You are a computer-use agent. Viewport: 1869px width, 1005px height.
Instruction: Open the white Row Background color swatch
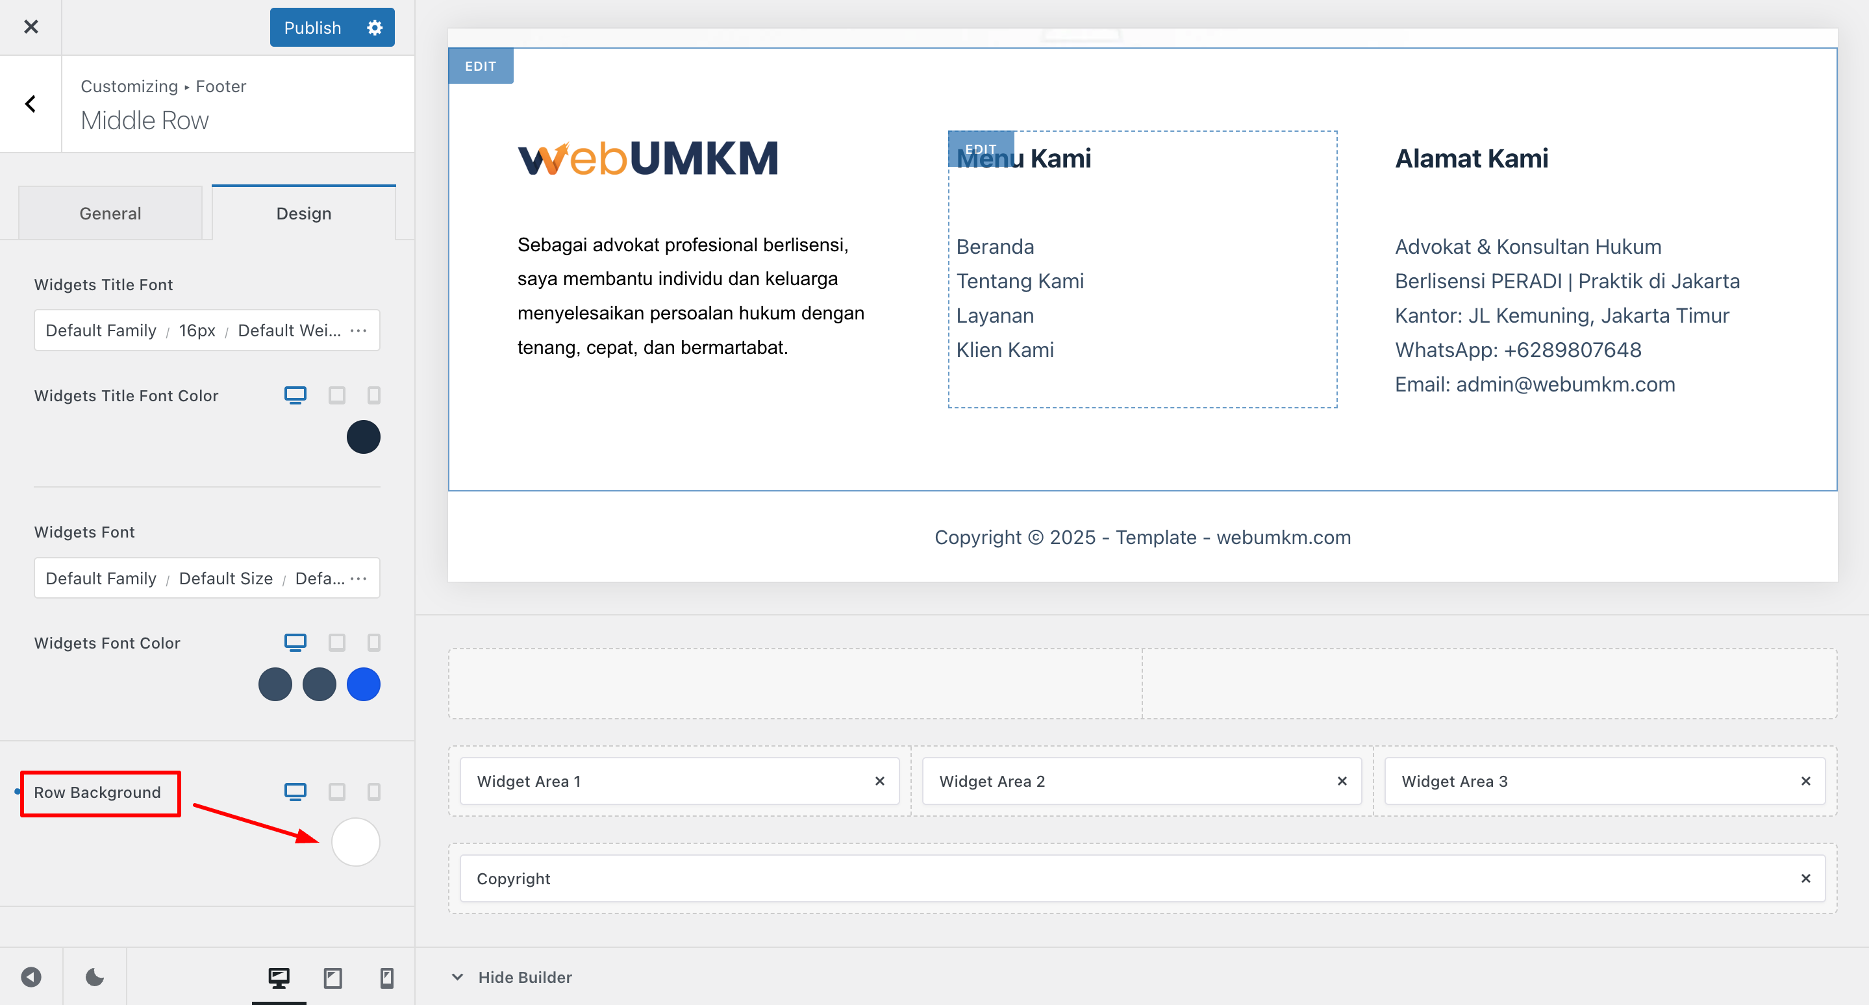355,842
